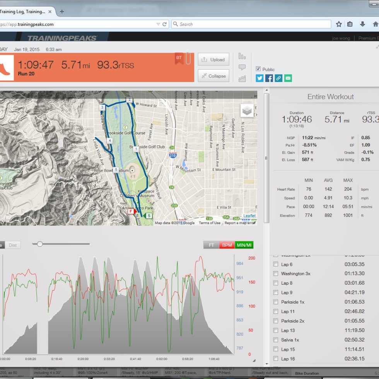
Task: Switch the chart axis to Dist
Action: pos(13,245)
